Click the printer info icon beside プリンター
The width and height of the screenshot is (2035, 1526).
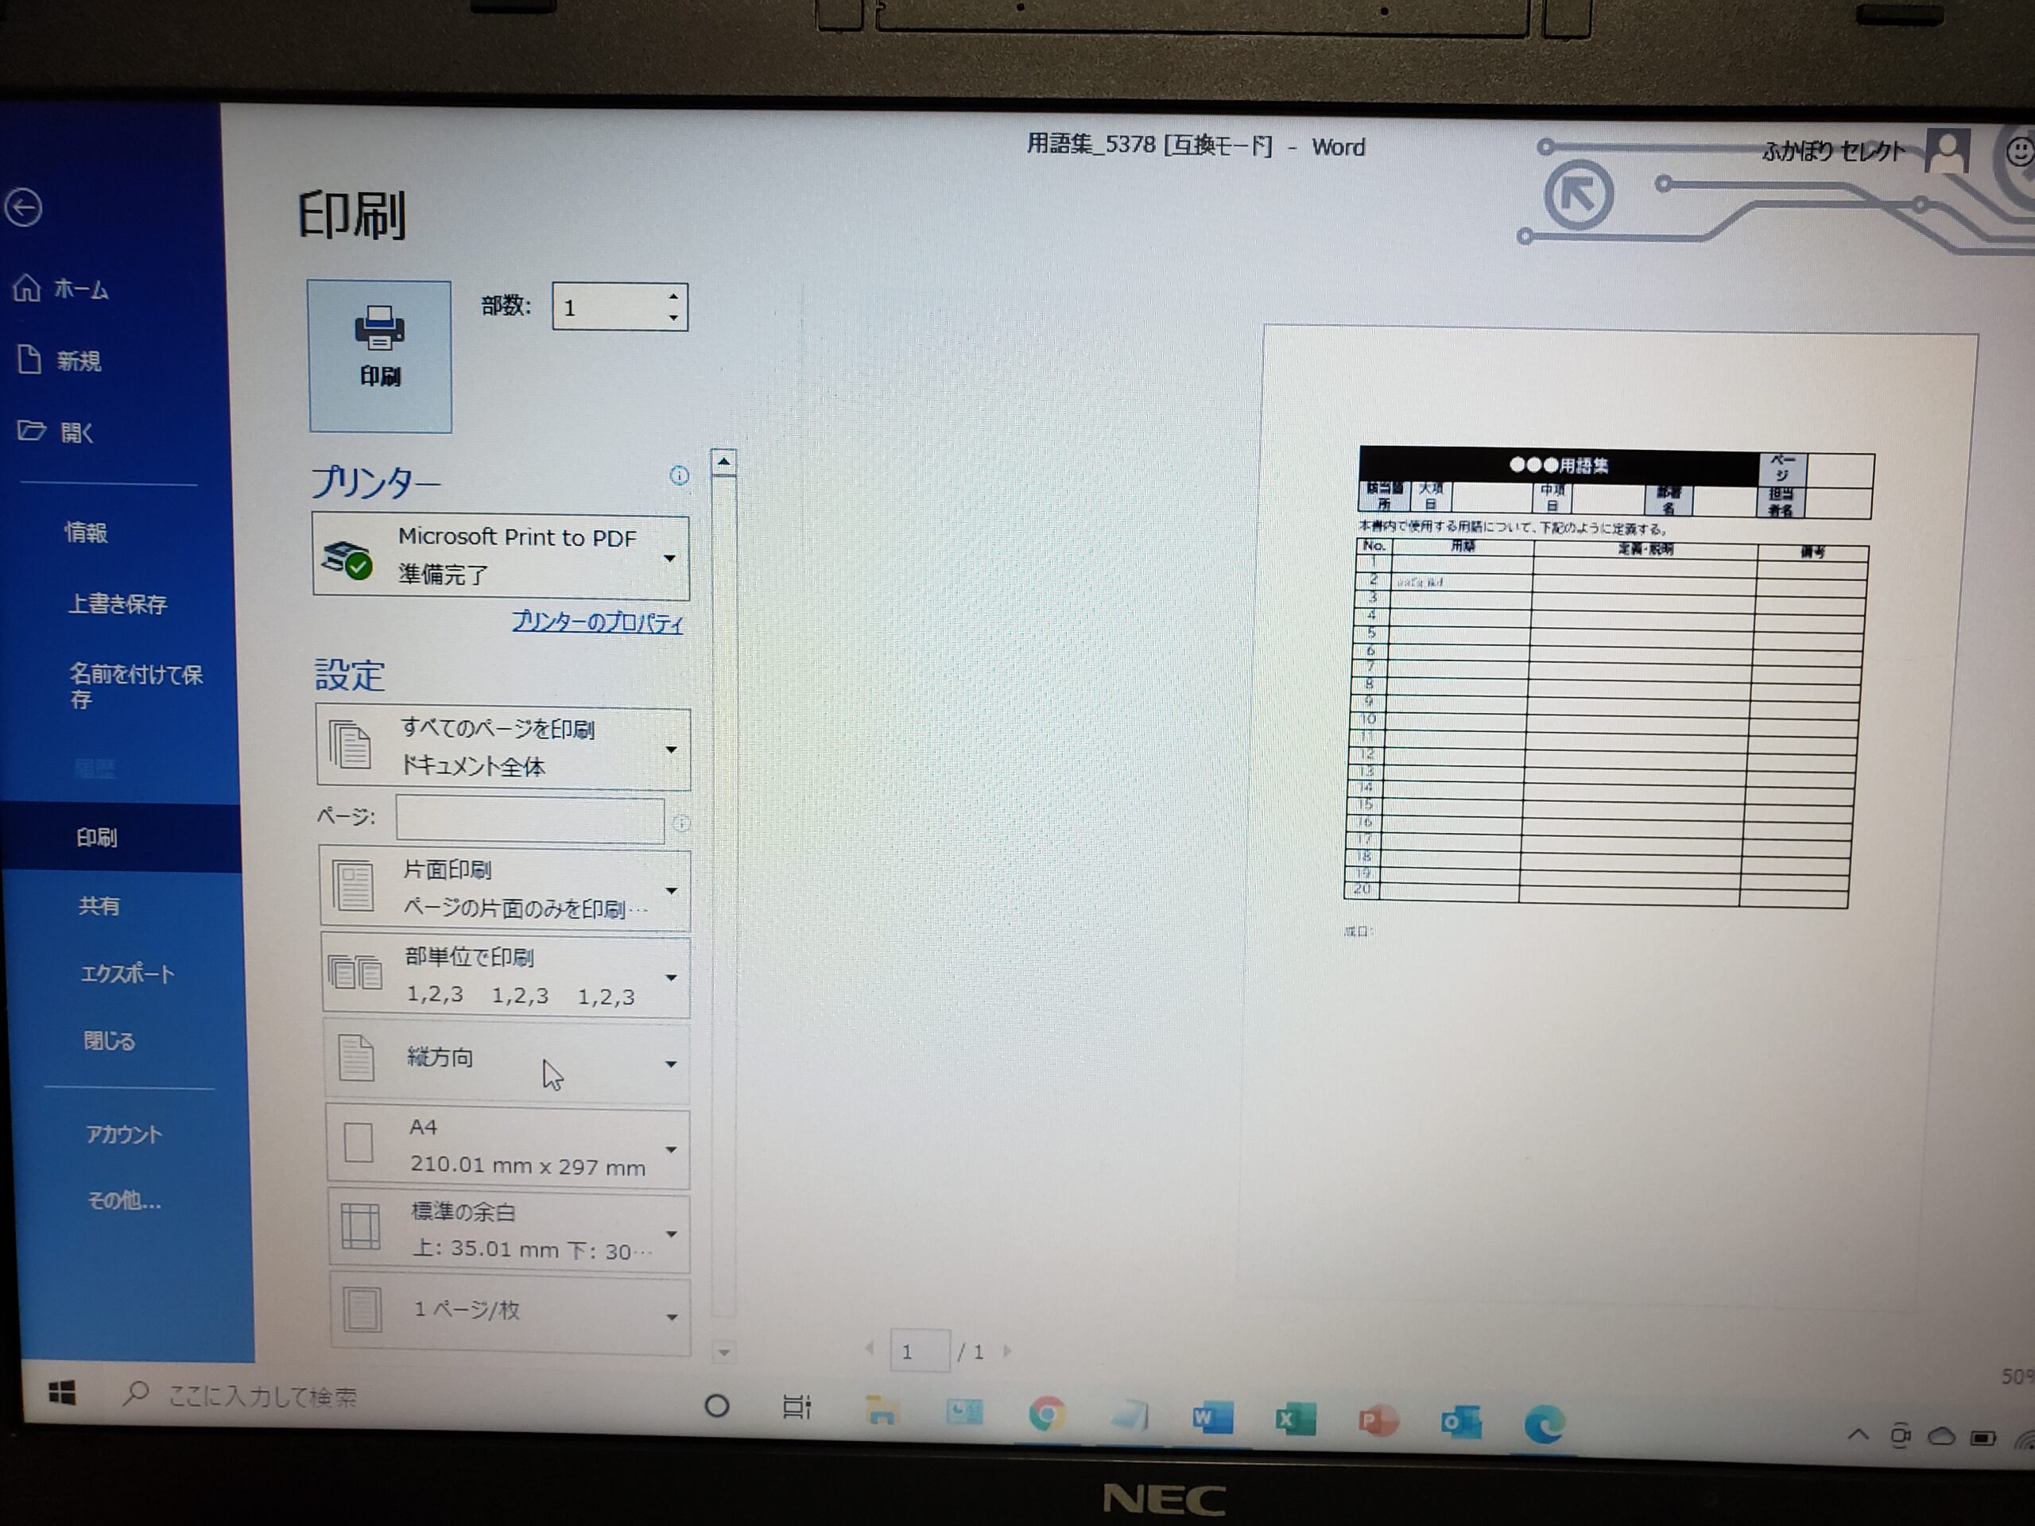click(679, 475)
